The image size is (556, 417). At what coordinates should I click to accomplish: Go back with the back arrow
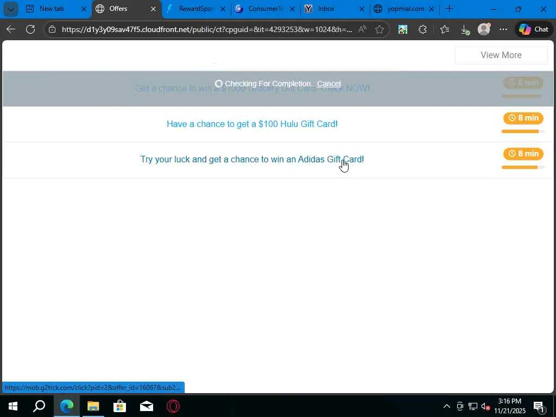pos(11,29)
